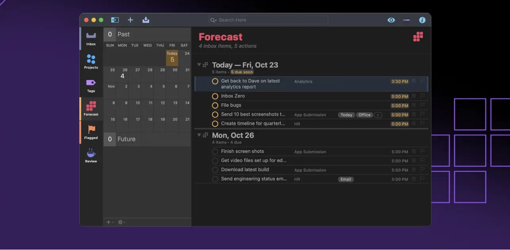Add a new action with the plus toolbar icon

[x=130, y=20]
